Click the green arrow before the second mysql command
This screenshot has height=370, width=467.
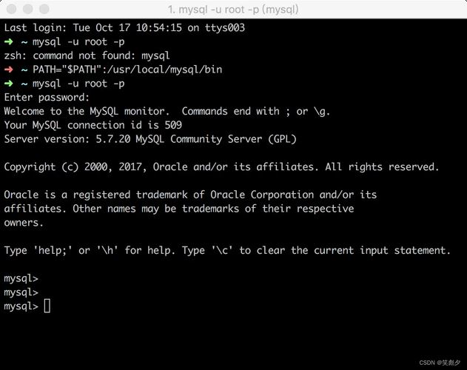click(x=9, y=84)
